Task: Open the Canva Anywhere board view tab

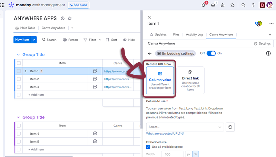Action: pos(53,28)
